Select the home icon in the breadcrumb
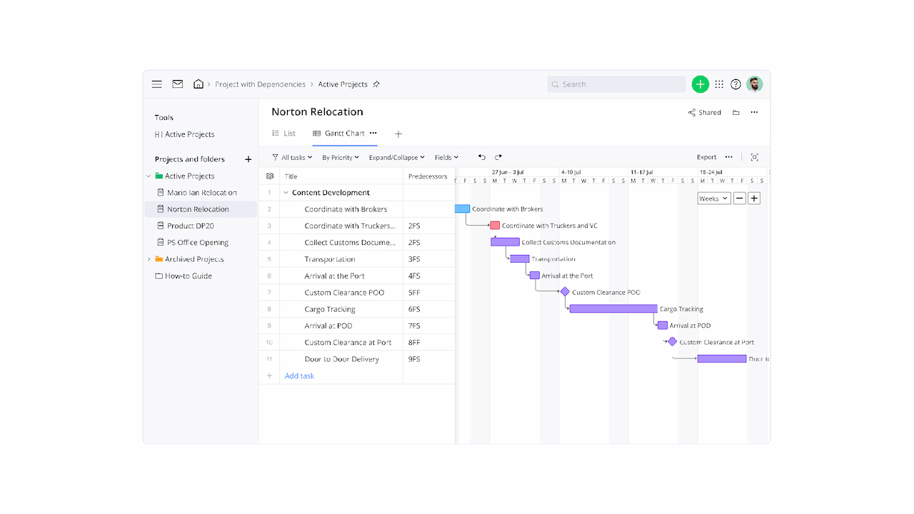Viewport: 914px width, 514px height. 199,84
